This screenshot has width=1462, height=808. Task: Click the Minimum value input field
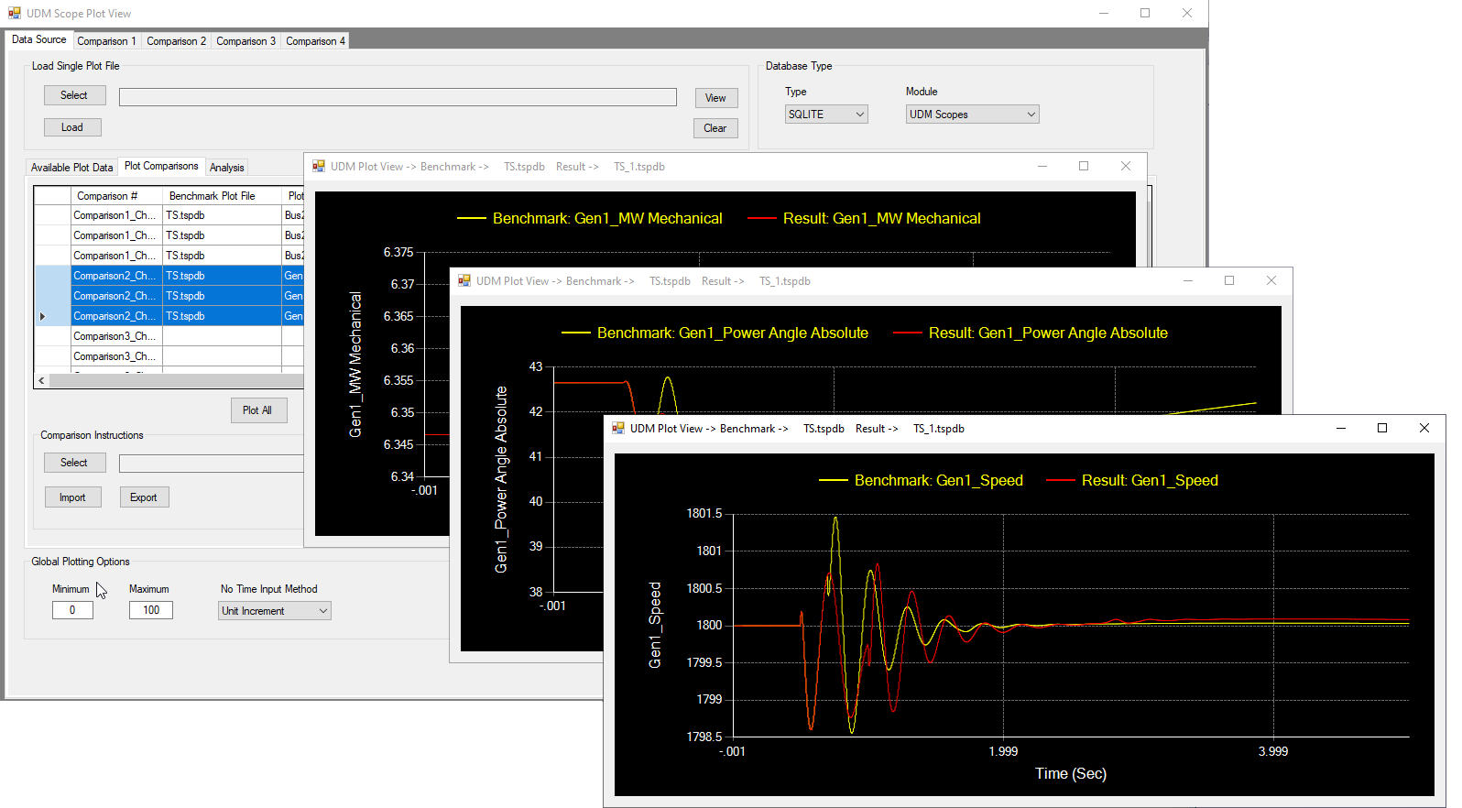[72, 610]
